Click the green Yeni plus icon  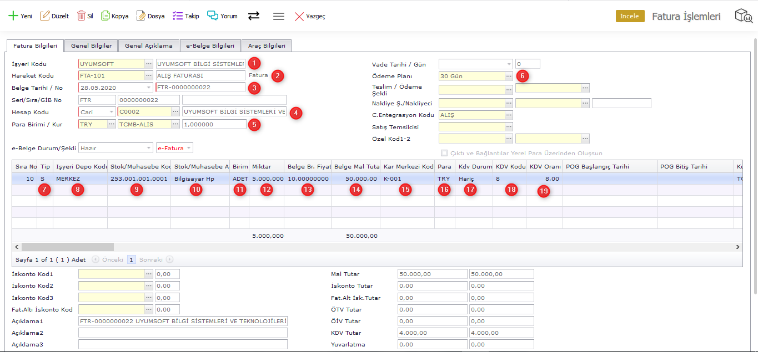[x=13, y=16]
